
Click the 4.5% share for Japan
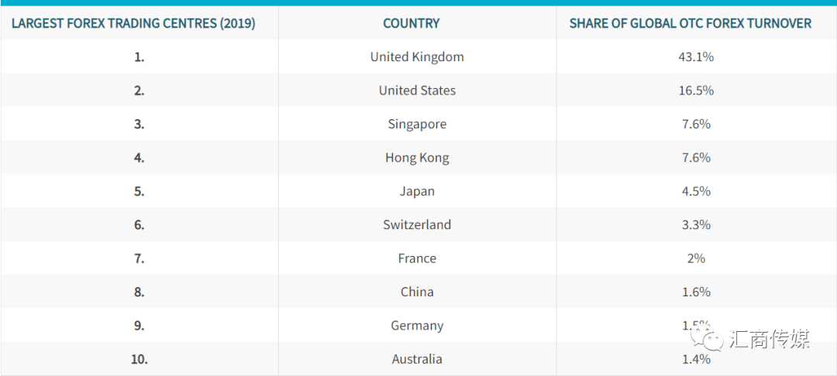696,191
